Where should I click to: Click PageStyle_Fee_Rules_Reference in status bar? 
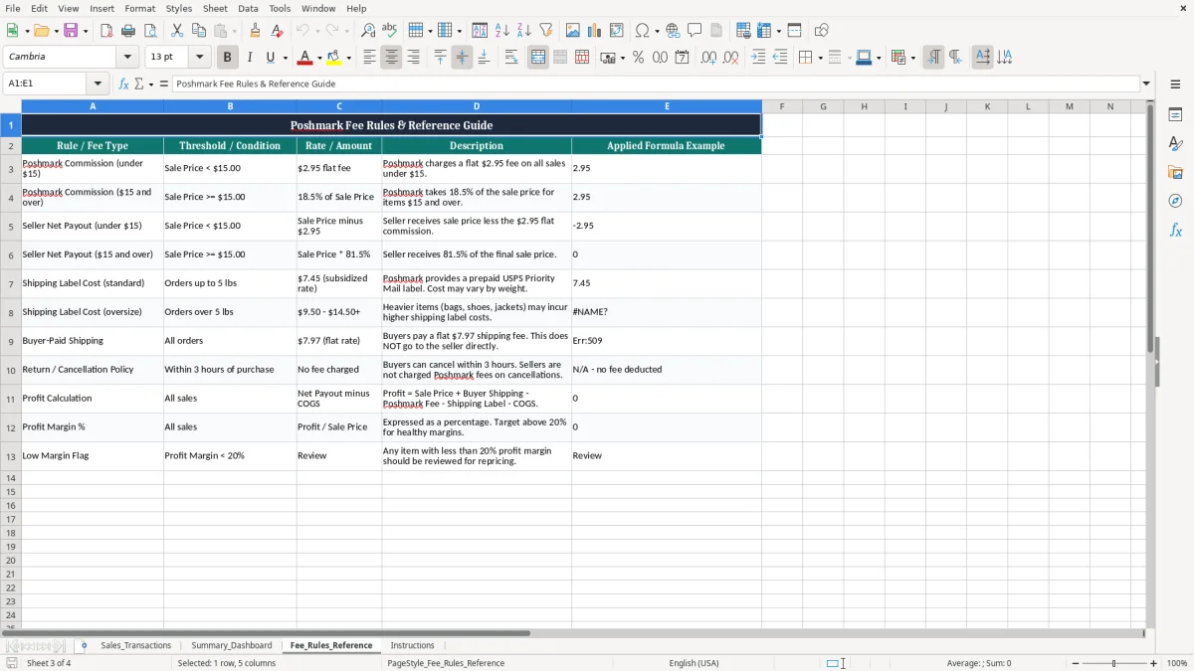coord(446,663)
